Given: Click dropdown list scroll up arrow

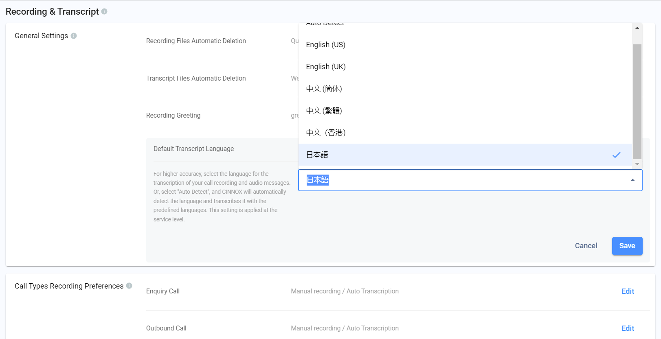Looking at the screenshot, I should click(x=637, y=28).
